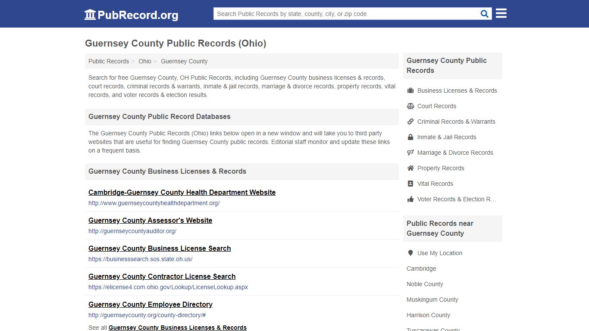589x331 pixels.
Task: Visit guernseycounty.org county-directory URL
Action: tap(147, 315)
